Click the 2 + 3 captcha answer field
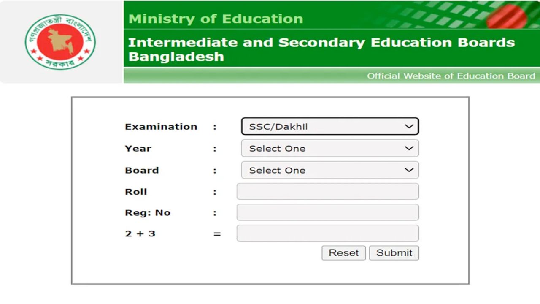 coord(328,233)
